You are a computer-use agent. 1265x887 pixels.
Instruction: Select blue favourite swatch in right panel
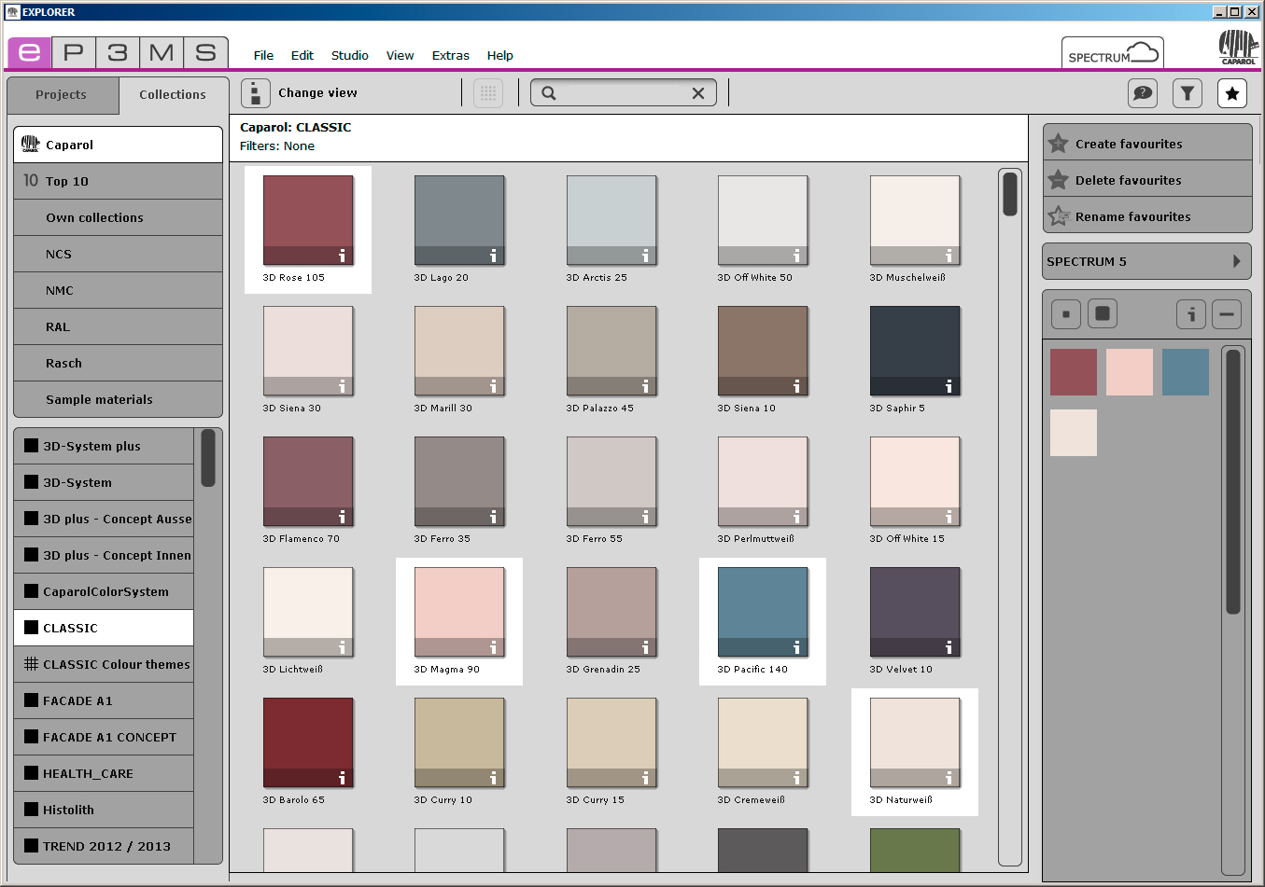(x=1186, y=372)
